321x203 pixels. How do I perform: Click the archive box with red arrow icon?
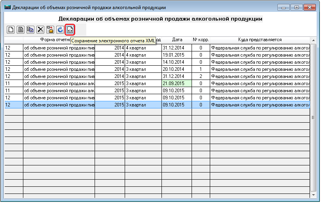tap(50, 30)
